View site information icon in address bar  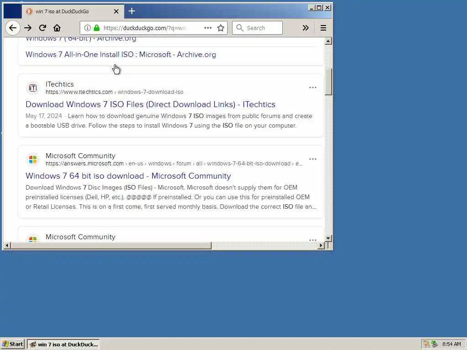(x=87, y=28)
